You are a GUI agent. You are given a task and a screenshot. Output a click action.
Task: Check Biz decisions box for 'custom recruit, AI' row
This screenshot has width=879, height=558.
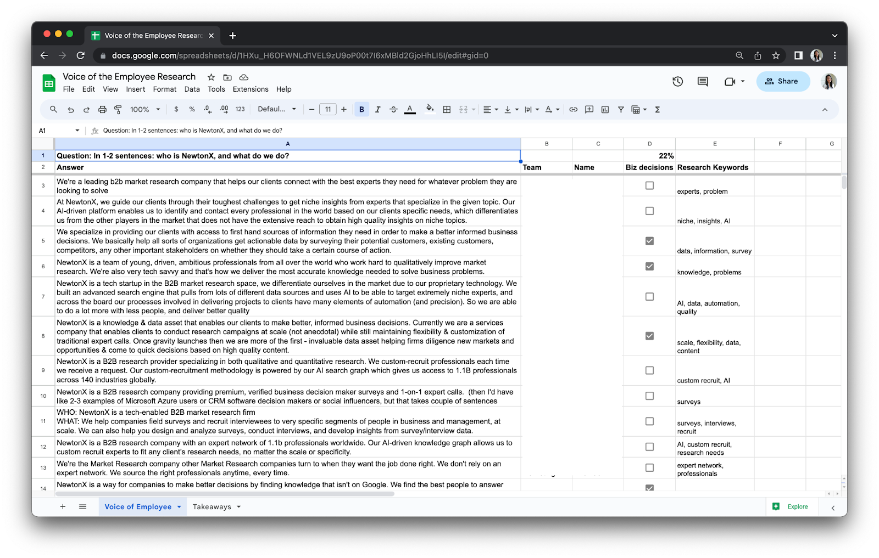point(649,370)
